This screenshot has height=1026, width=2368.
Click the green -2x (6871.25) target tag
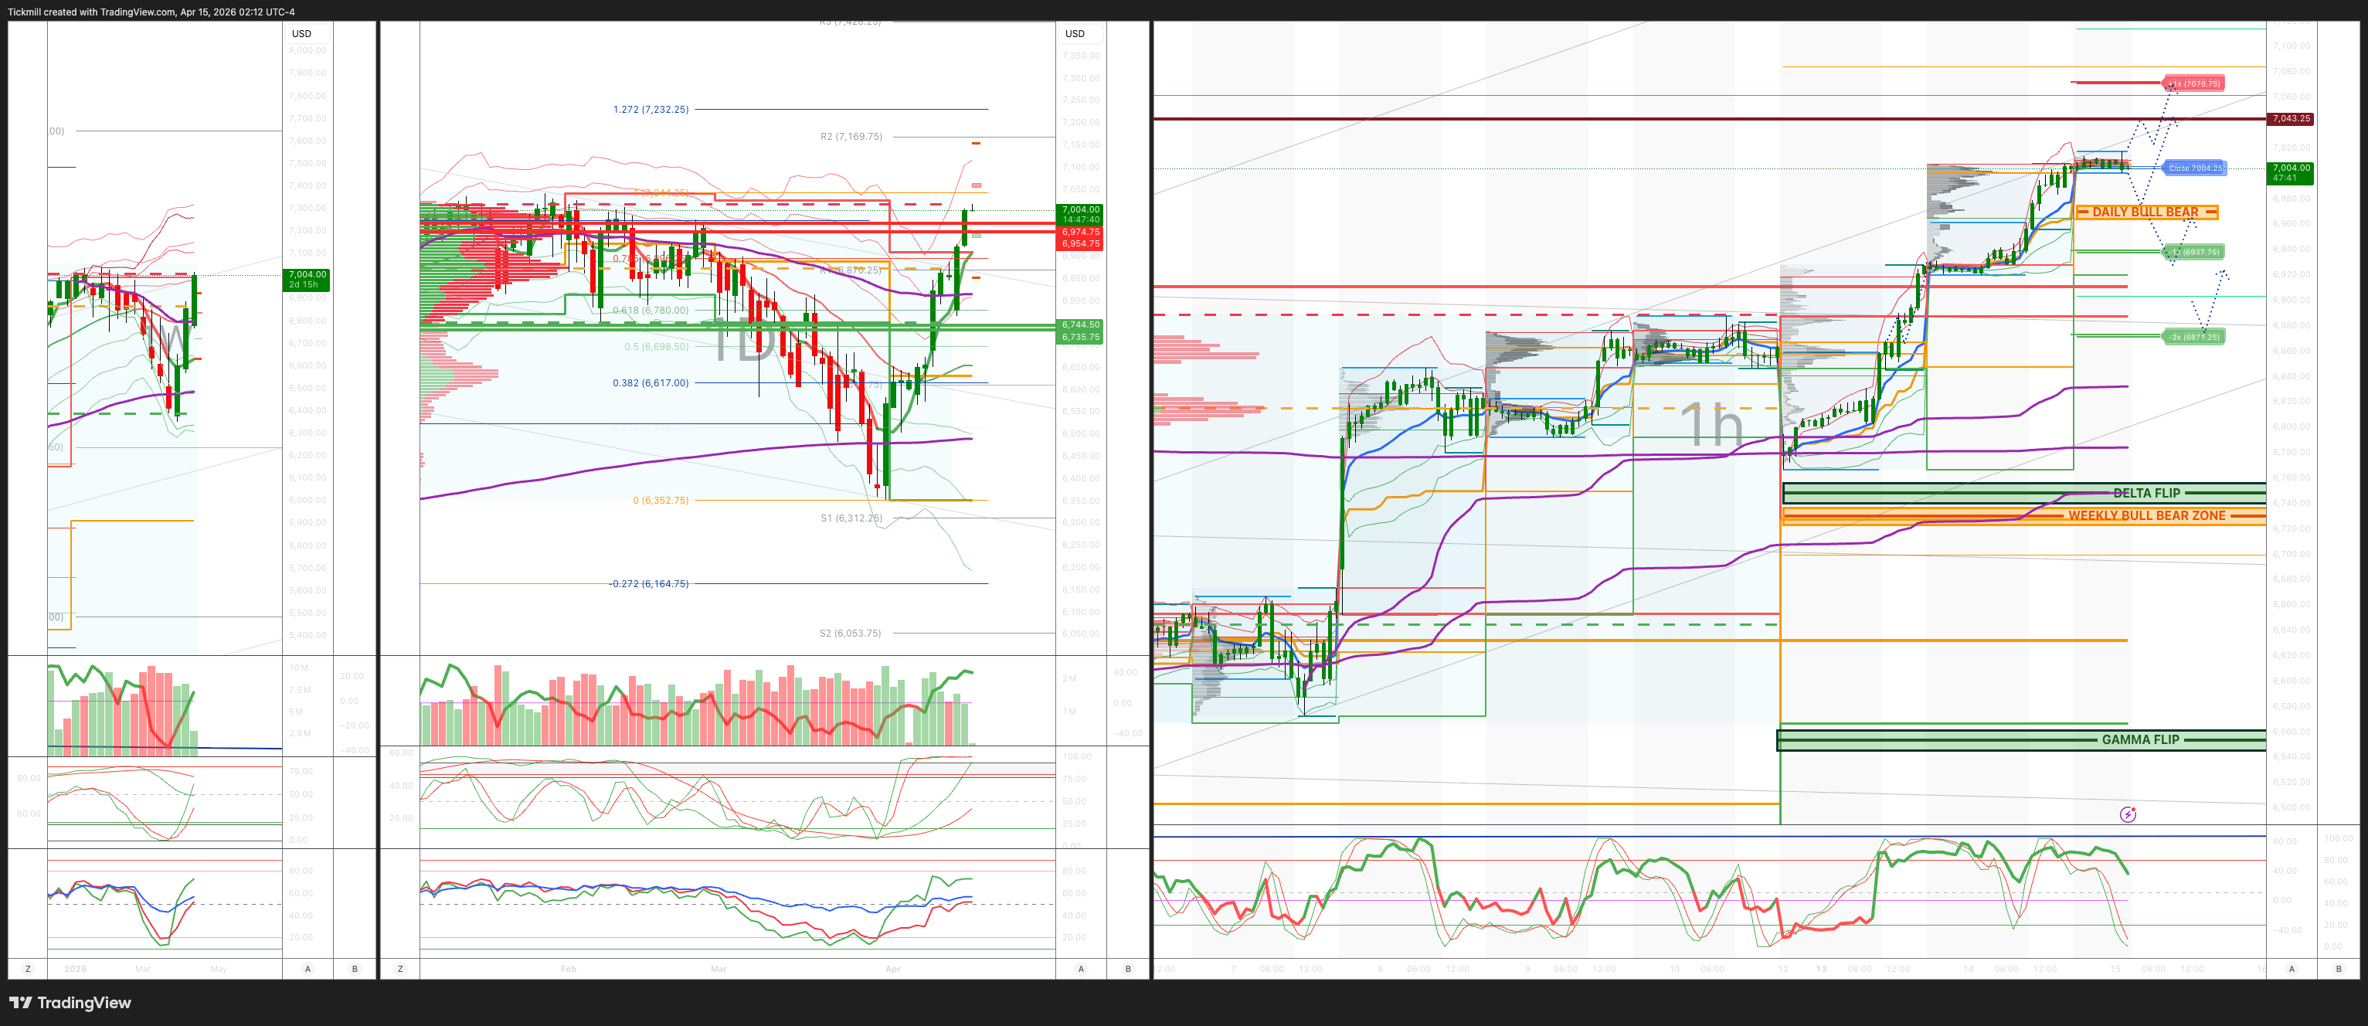tap(2193, 337)
